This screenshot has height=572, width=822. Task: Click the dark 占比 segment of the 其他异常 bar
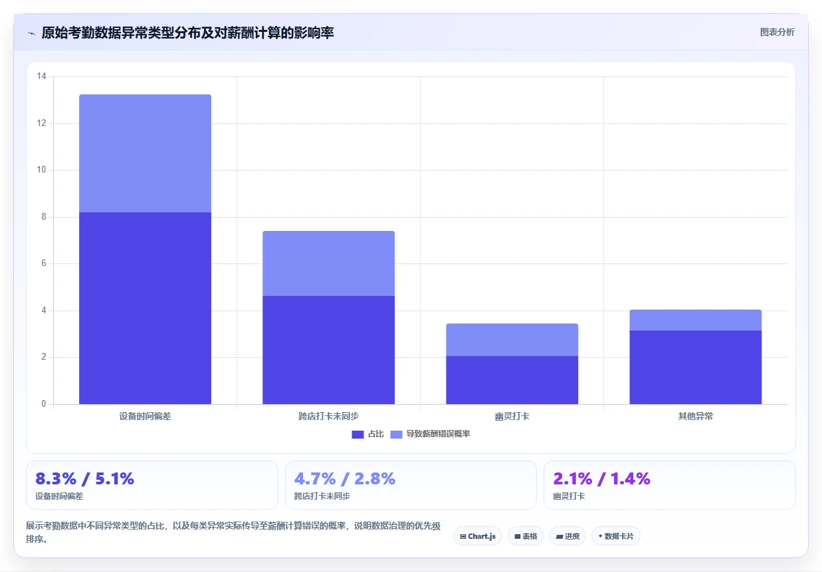pos(695,367)
